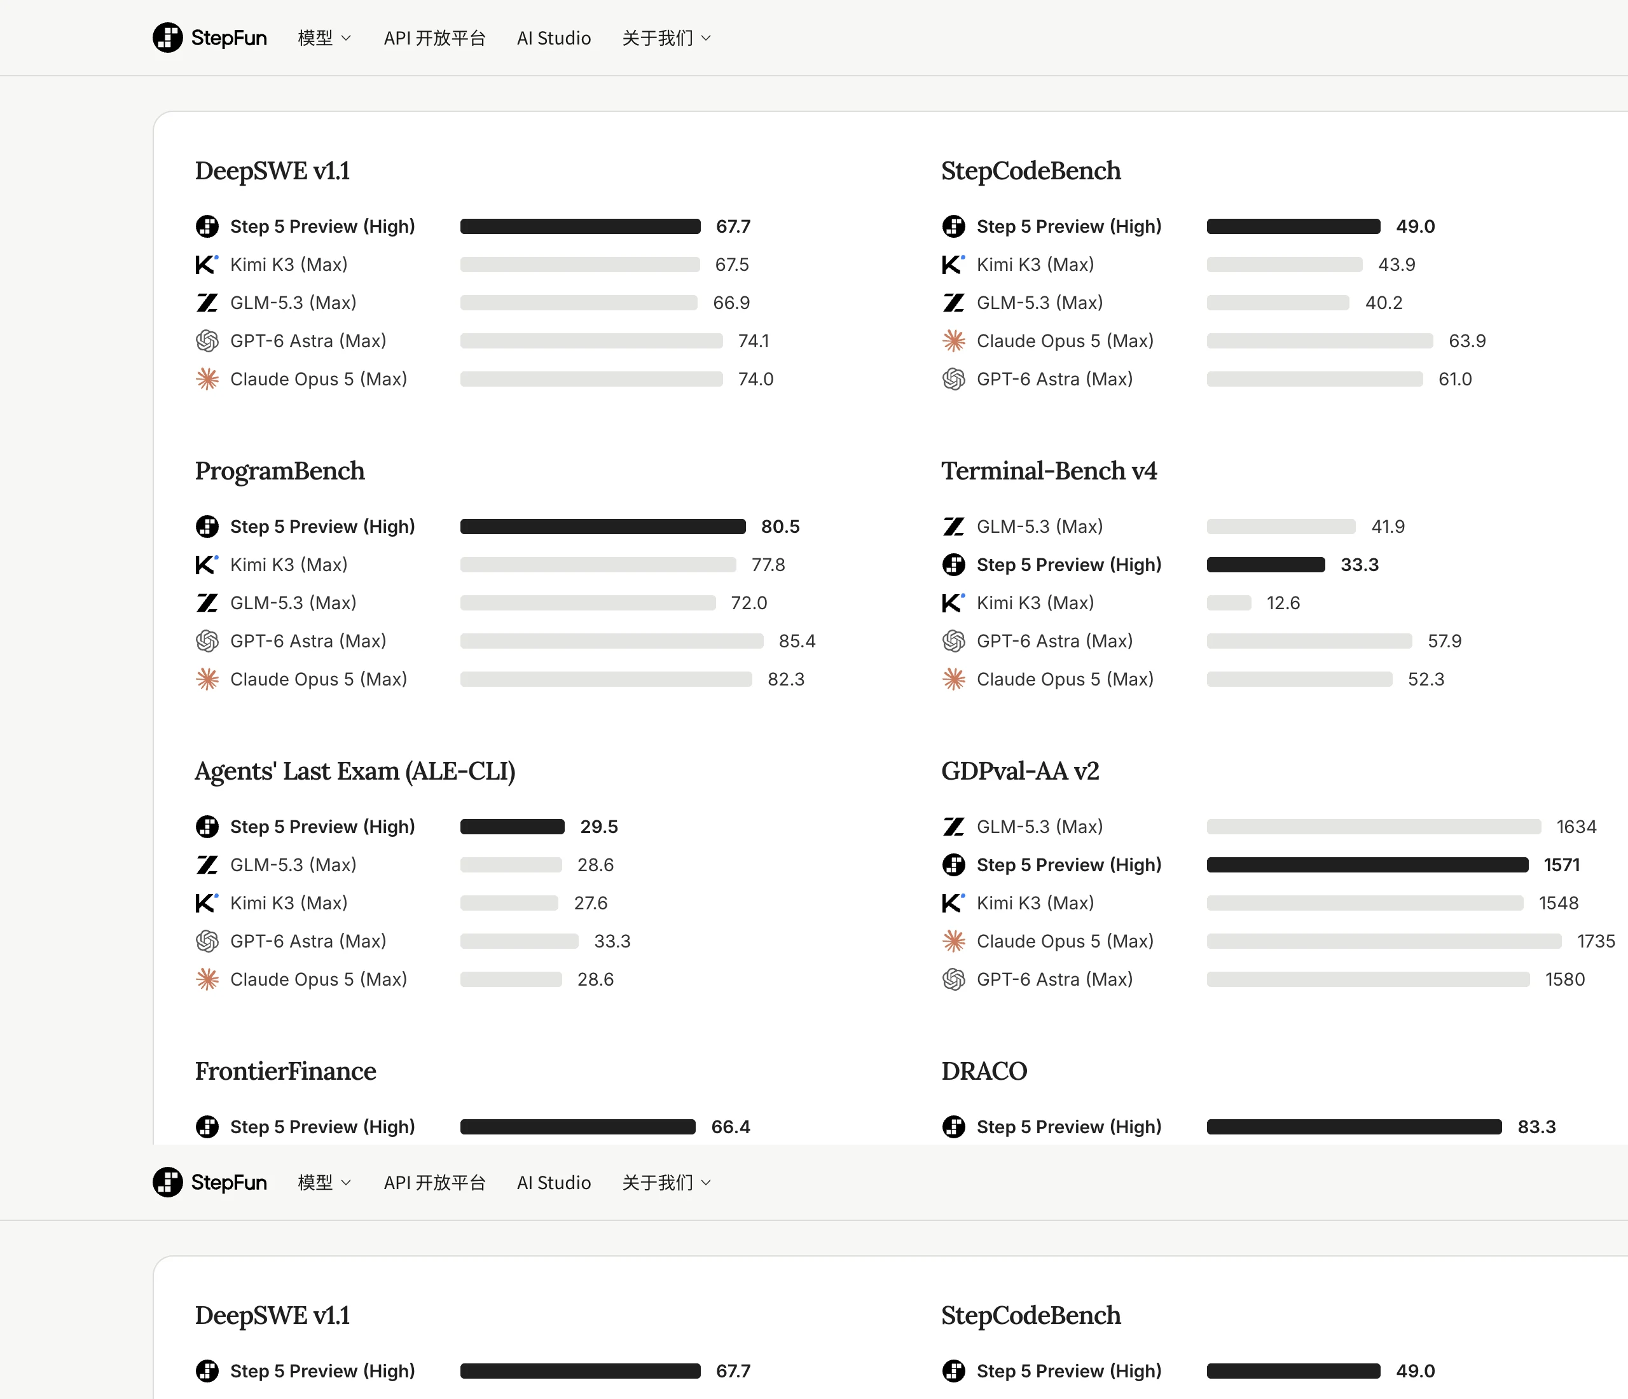Click the Step 5 Preview icon under FrontierFinance

207,1126
